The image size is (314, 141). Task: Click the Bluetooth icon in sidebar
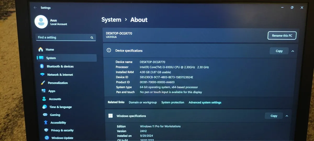click(42, 66)
